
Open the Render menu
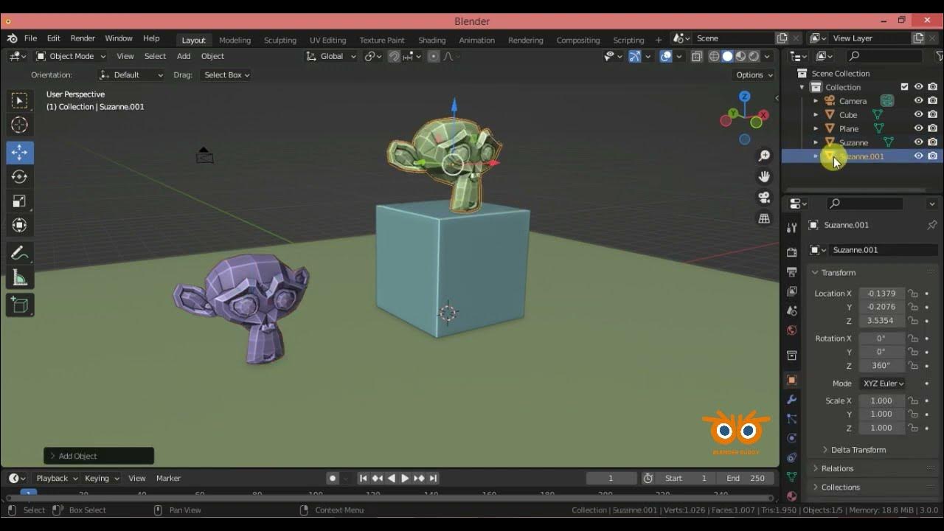click(83, 38)
